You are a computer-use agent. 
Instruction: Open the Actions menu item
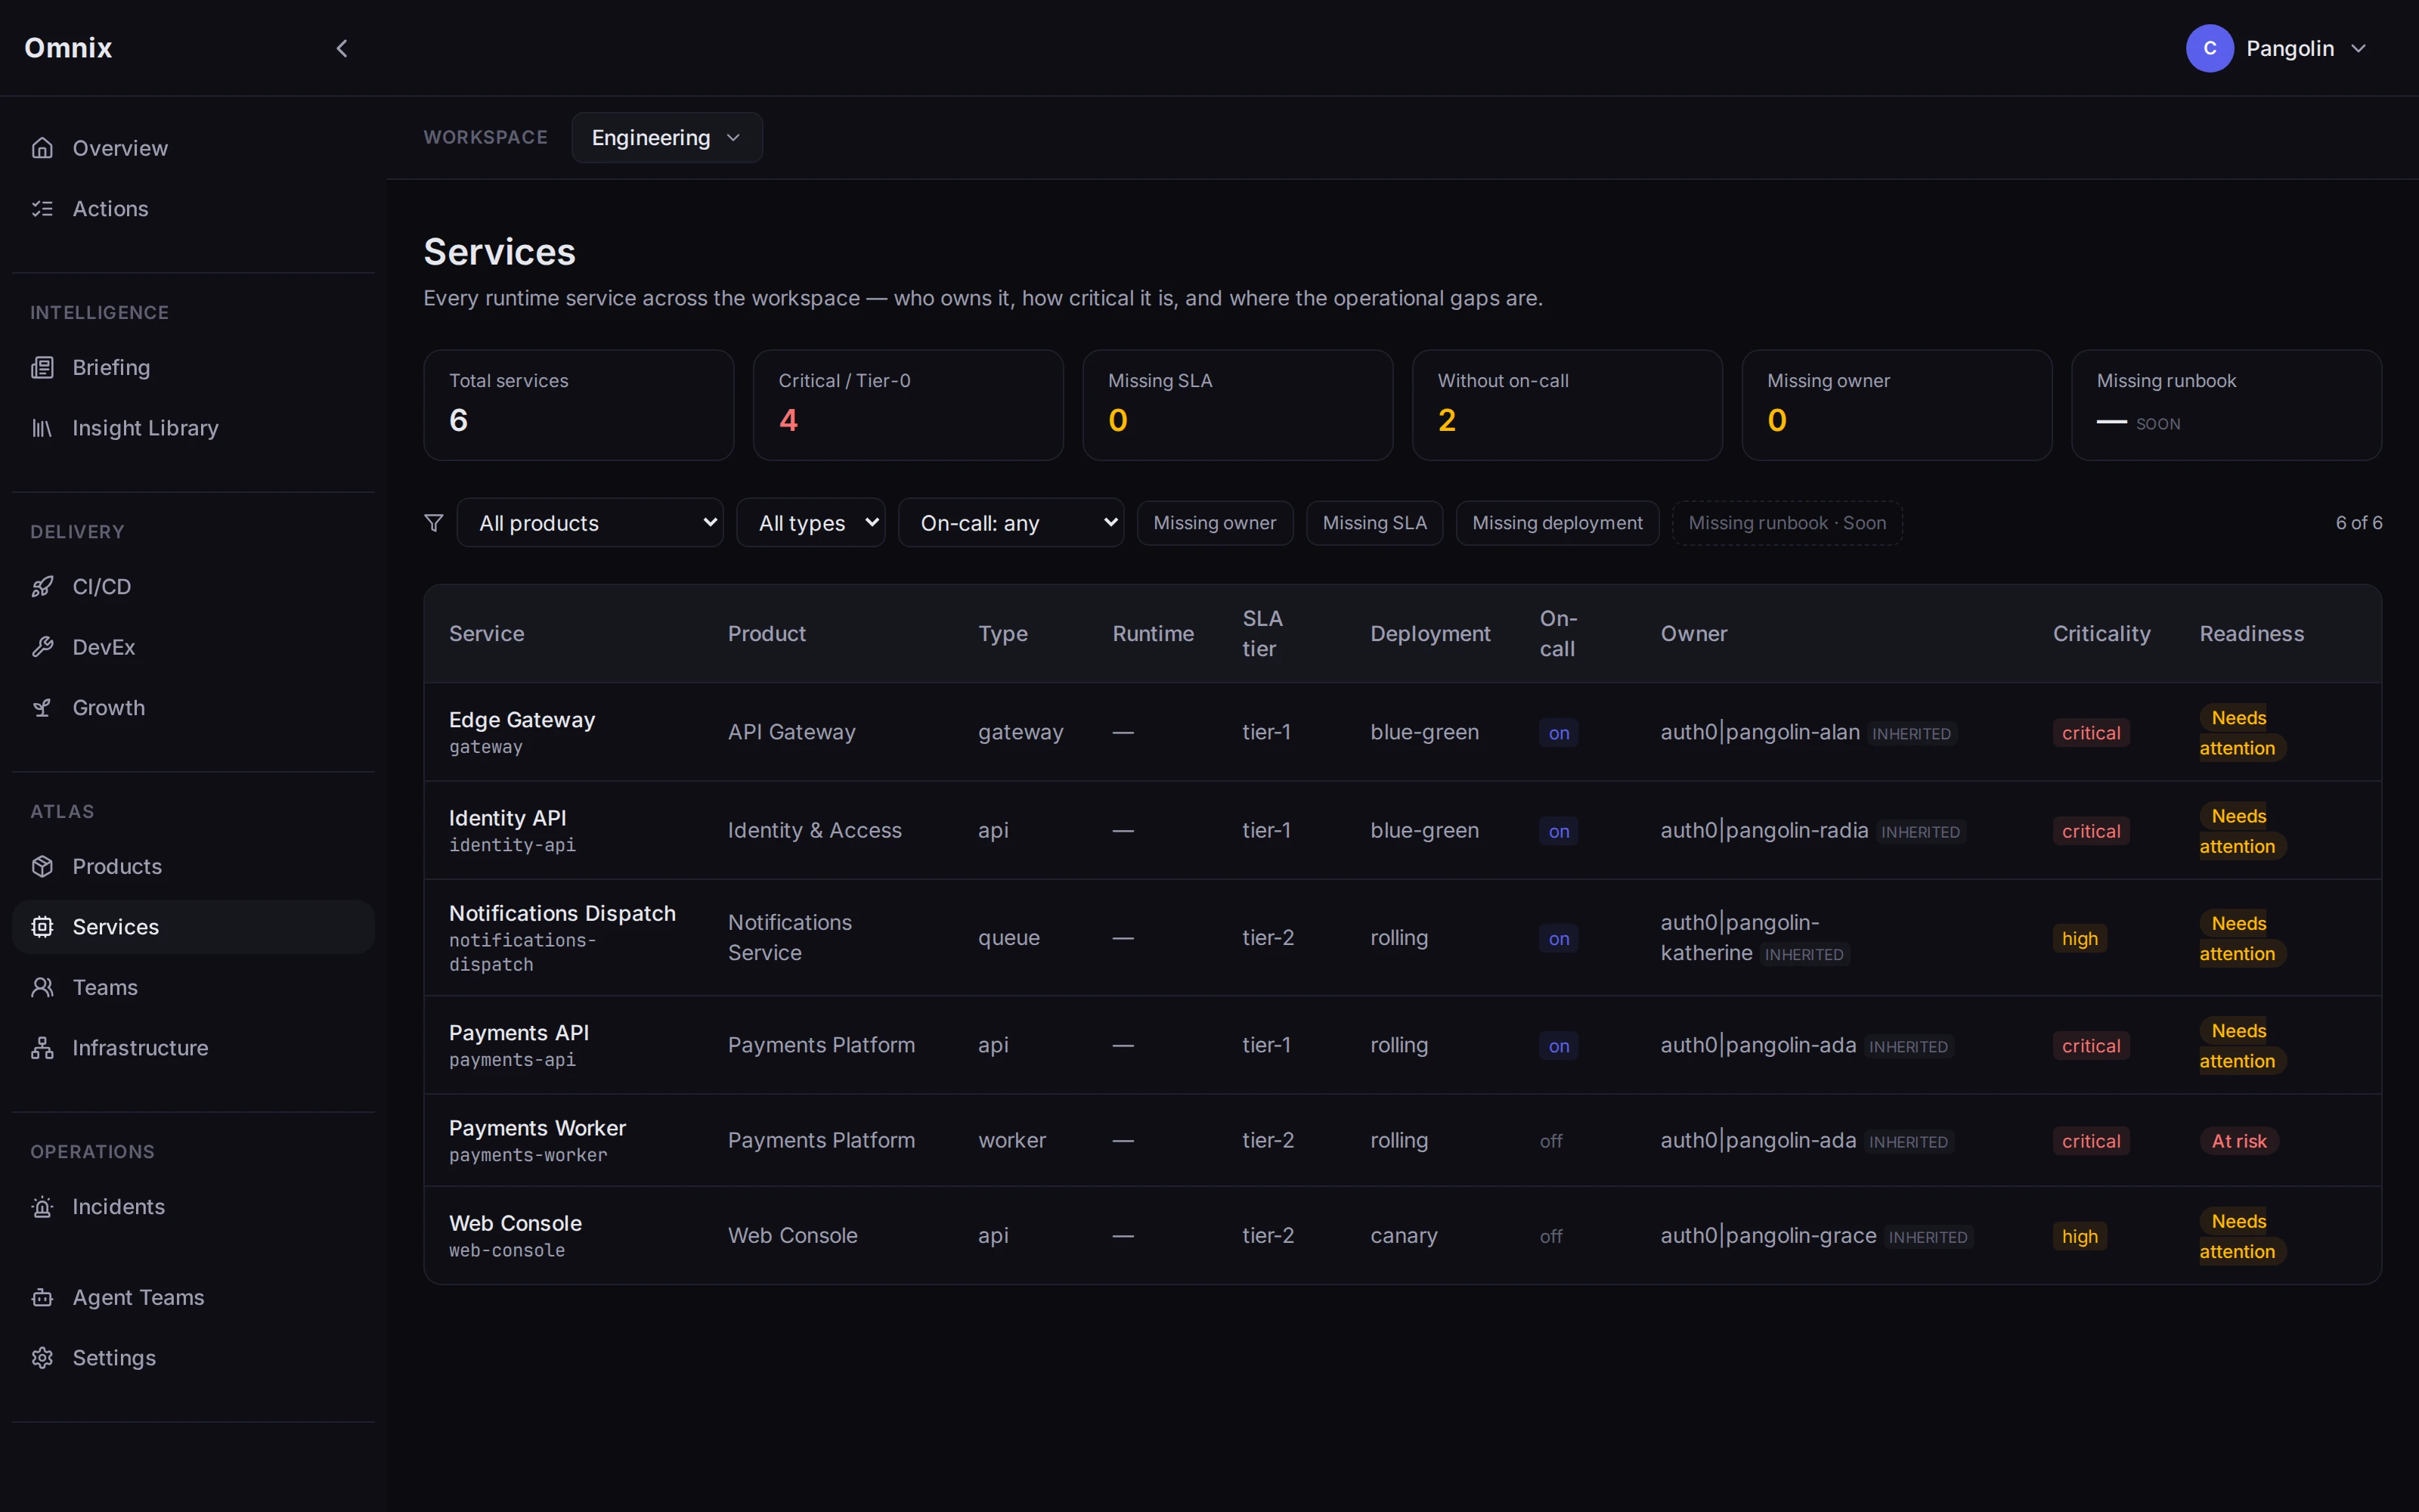(193, 209)
